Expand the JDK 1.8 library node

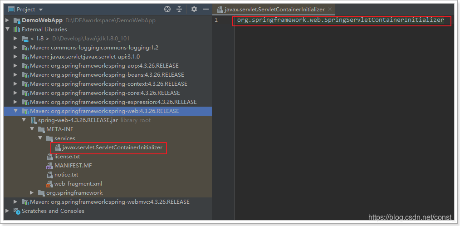coord(15,39)
